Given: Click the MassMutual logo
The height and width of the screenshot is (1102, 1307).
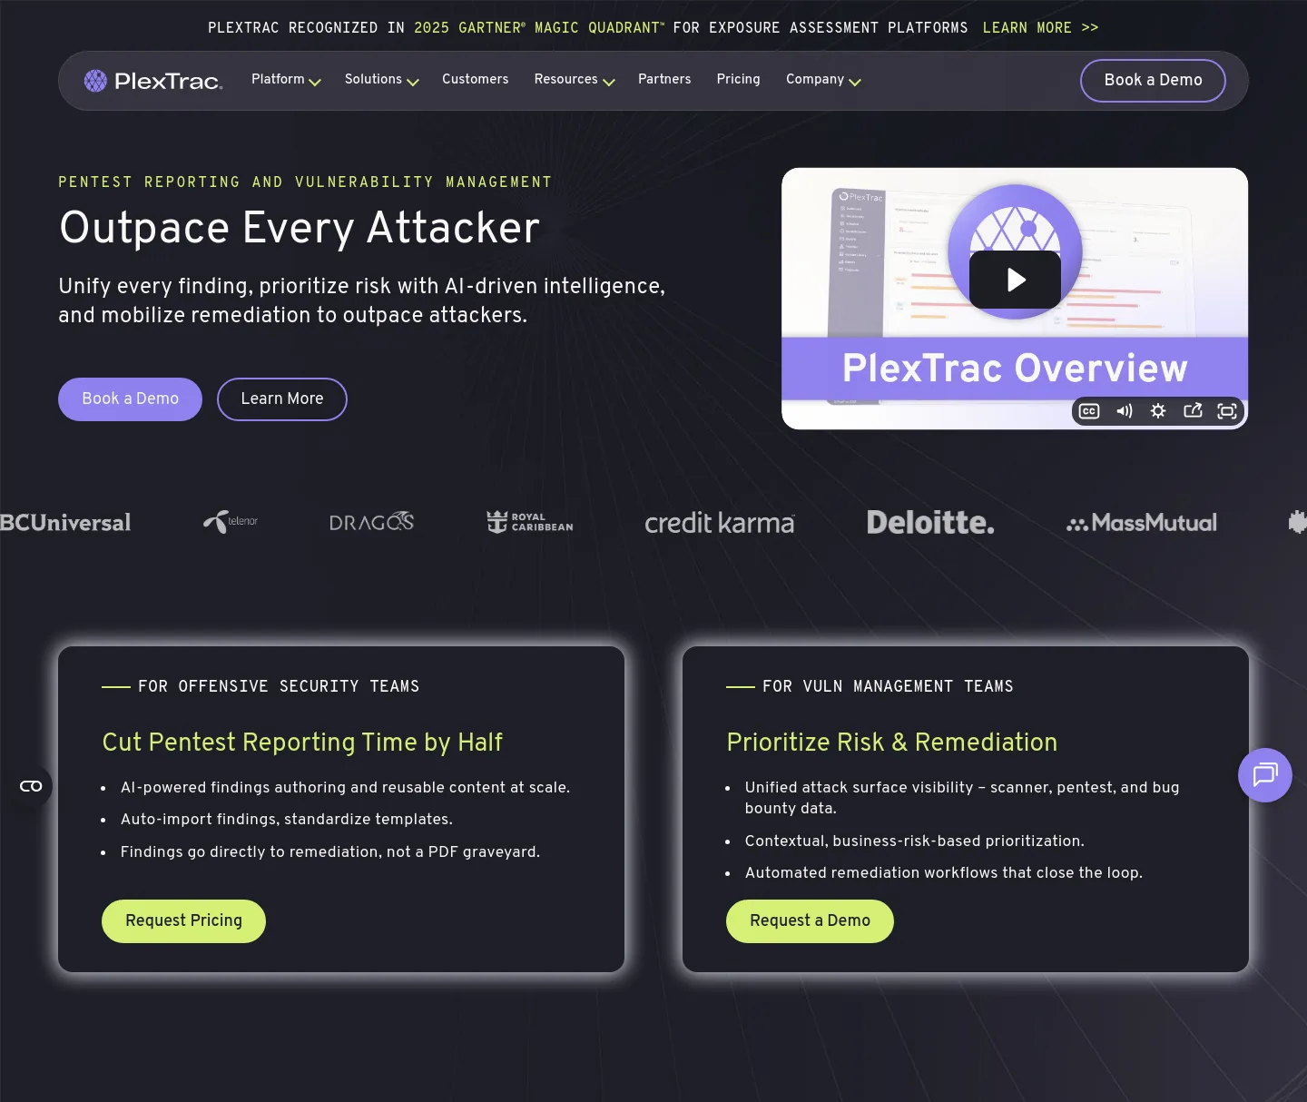Looking at the screenshot, I should pyautogui.click(x=1142, y=523).
